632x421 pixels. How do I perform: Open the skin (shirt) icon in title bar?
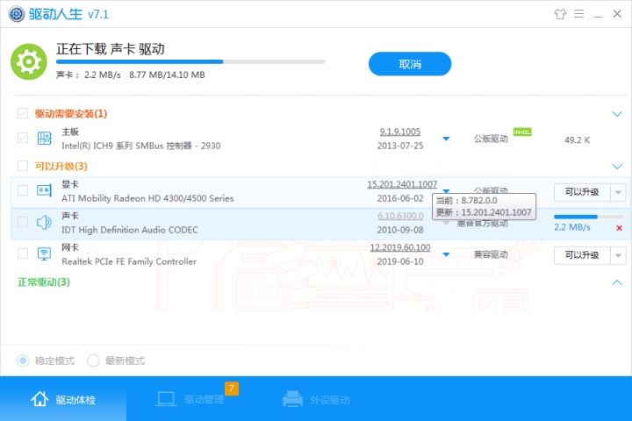pos(560,14)
